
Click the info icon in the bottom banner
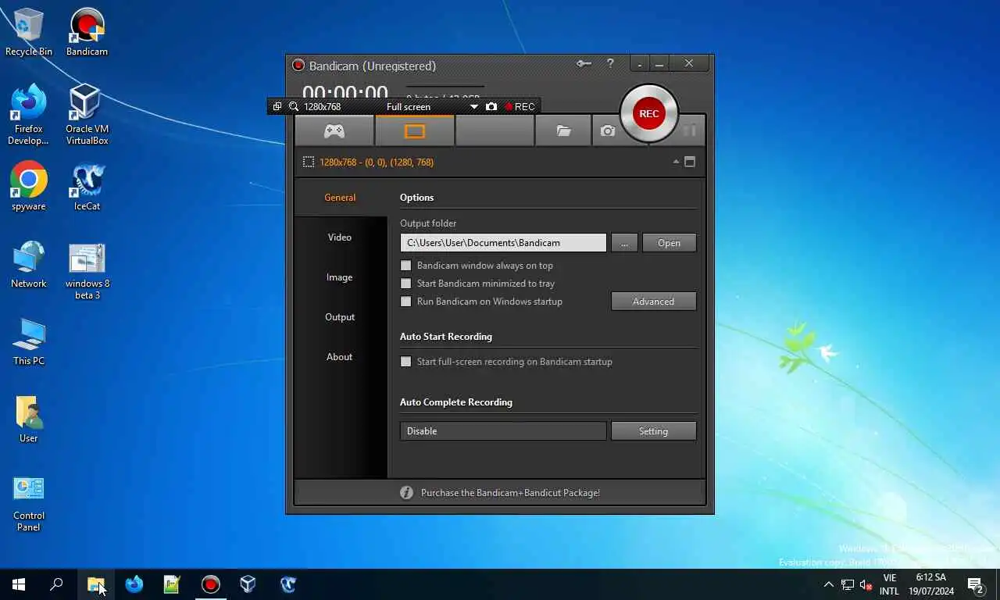pos(406,493)
